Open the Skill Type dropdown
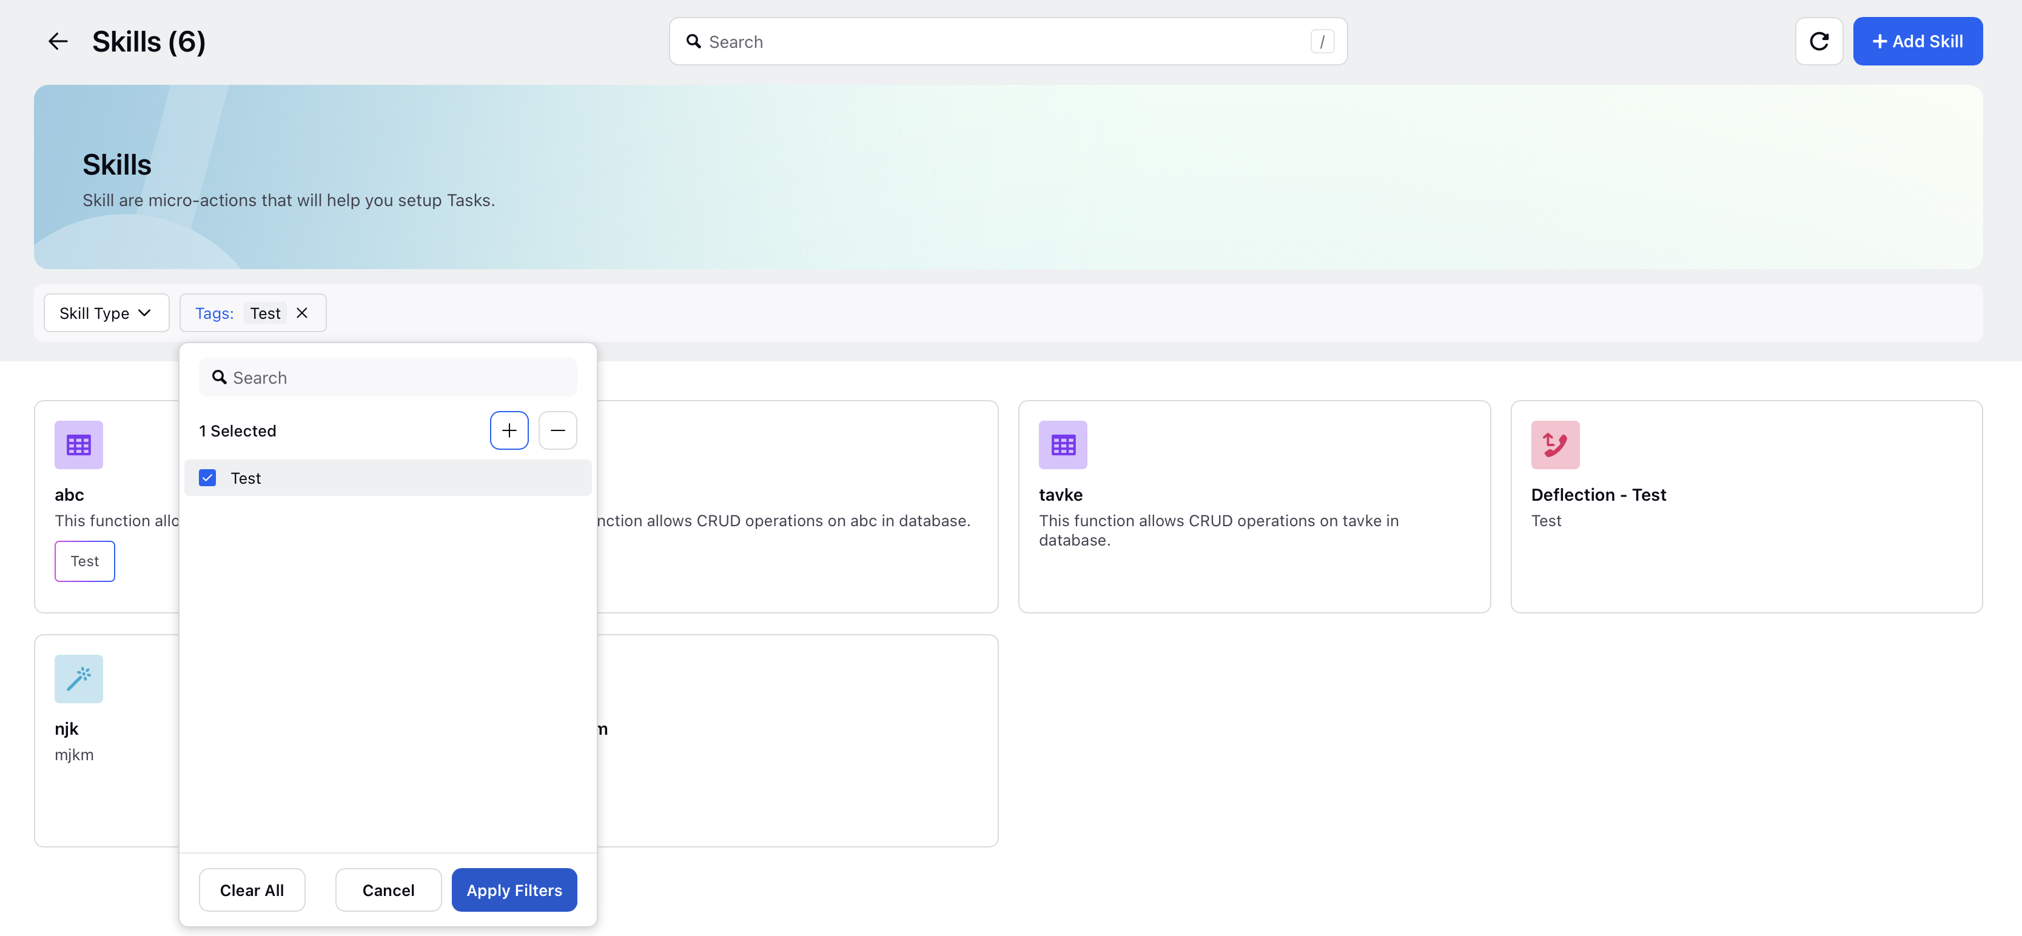The image size is (2022, 936). [x=106, y=313]
